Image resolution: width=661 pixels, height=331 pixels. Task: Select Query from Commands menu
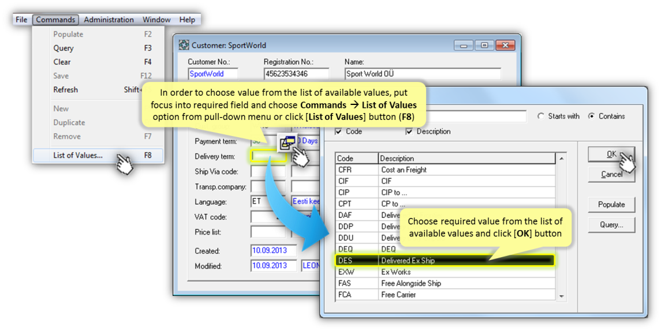(64, 48)
